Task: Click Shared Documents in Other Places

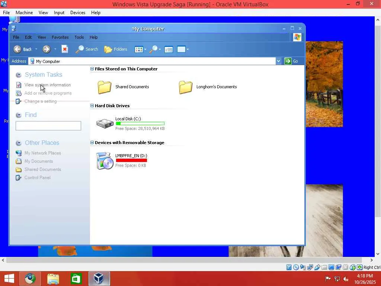Action: [42, 169]
